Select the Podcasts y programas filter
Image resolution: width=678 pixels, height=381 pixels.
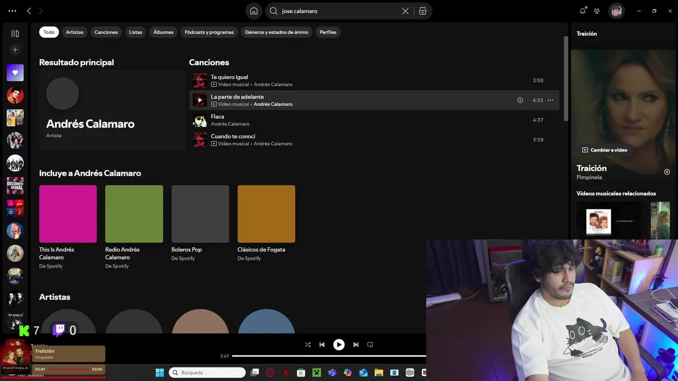coord(209,32)
